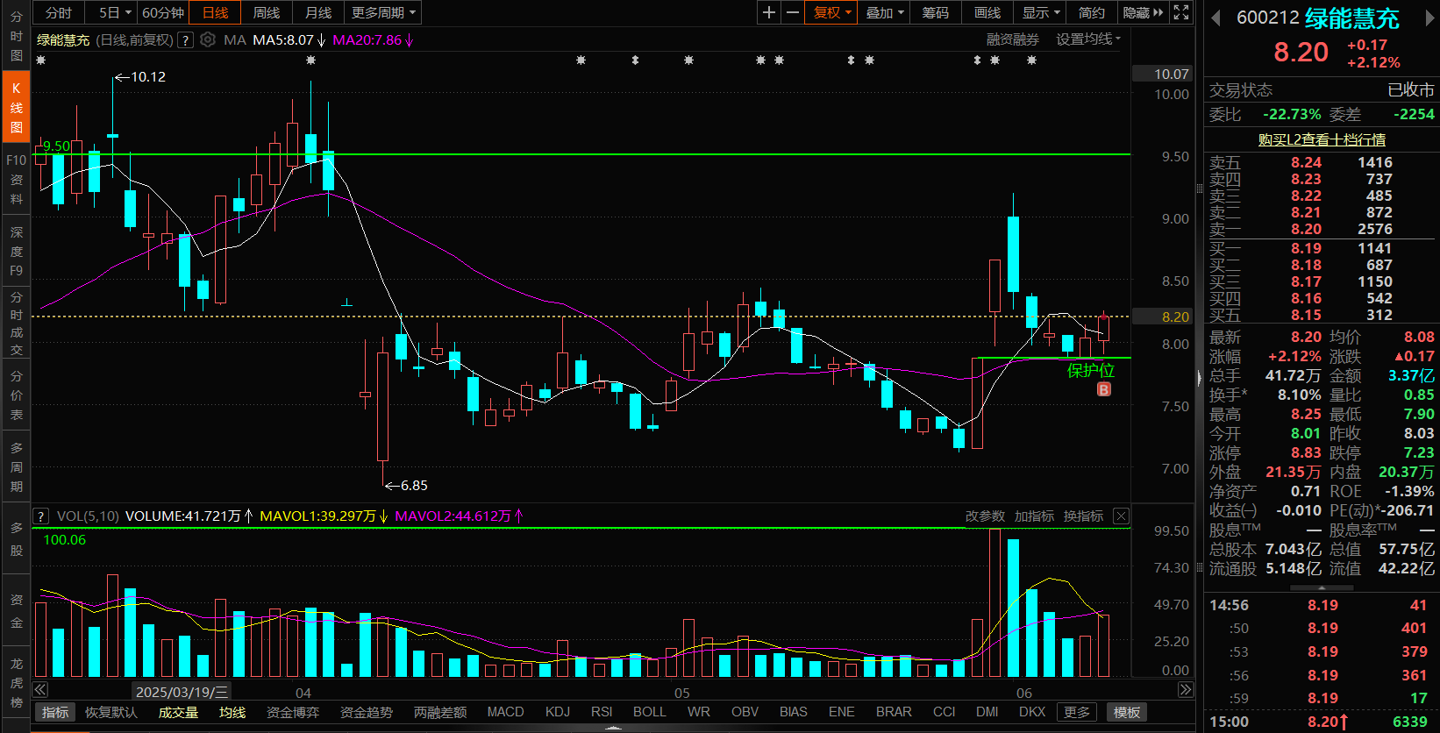Toggle 隐藏 panel button
This screenshot has width=1440, height=733.
(1143, 12)
